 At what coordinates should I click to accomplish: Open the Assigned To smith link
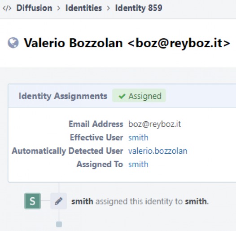pos(138,164)
